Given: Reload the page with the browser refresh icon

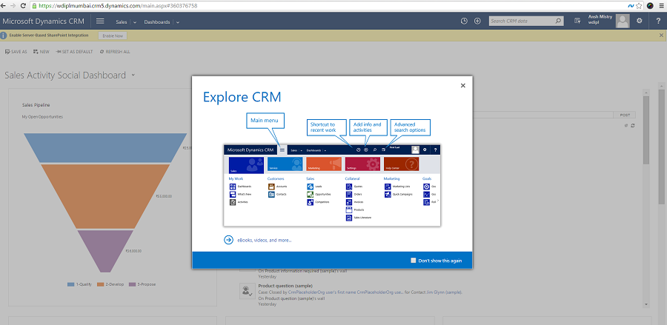Looking at the screenshot, I should 24,6.
